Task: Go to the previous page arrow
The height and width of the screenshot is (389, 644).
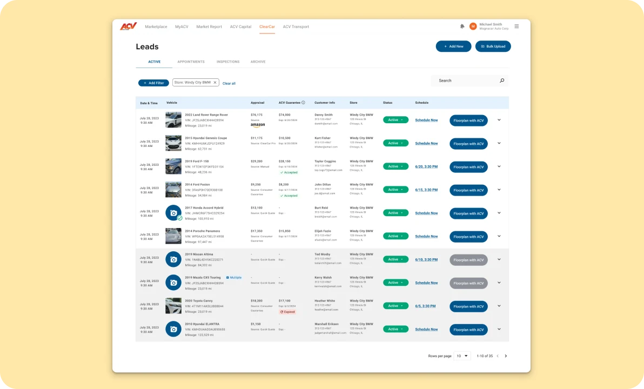Action: (498, 356)
